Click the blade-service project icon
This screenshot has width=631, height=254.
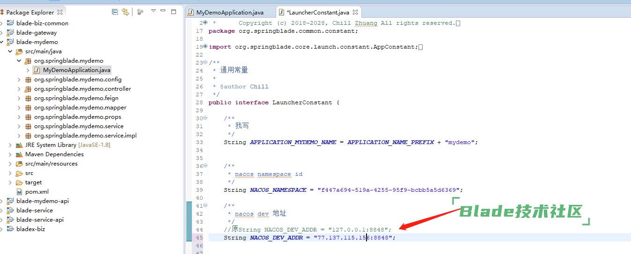click(10, 210)
